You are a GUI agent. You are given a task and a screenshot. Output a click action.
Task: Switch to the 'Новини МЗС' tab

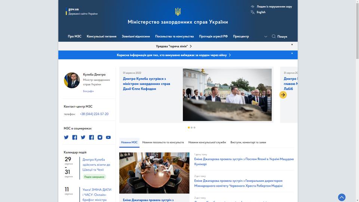pos(129,143)
